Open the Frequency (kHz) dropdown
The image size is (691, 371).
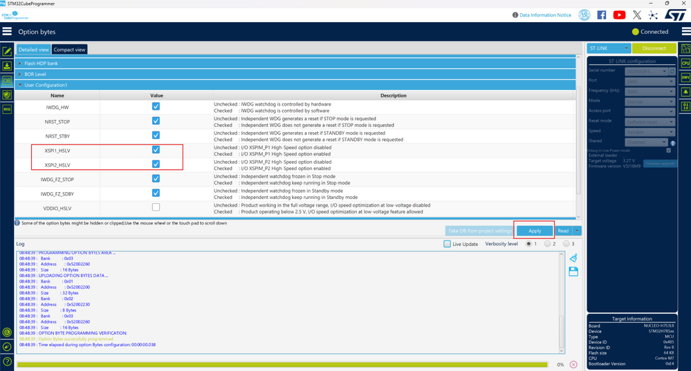click(x=649, y=91)
